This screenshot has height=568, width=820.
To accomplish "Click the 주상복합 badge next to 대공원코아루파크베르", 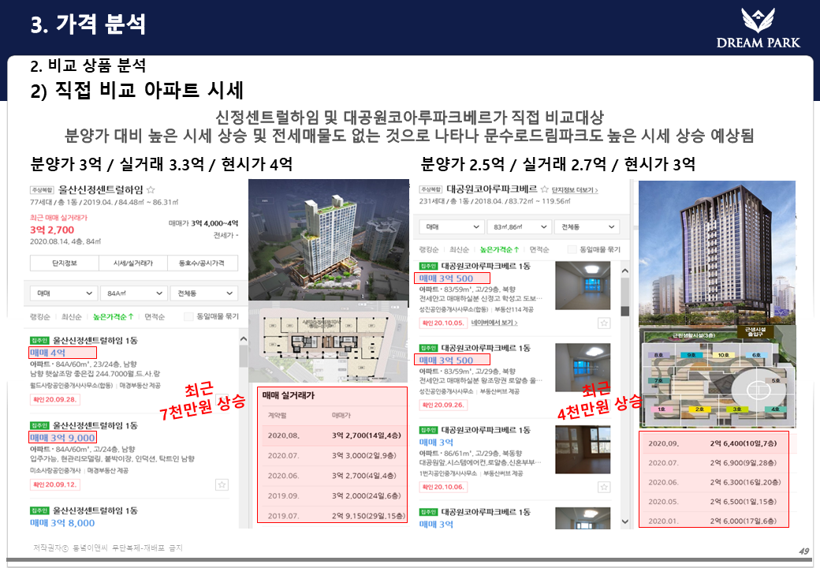I will pyautogui.click(x=430, y=189).
